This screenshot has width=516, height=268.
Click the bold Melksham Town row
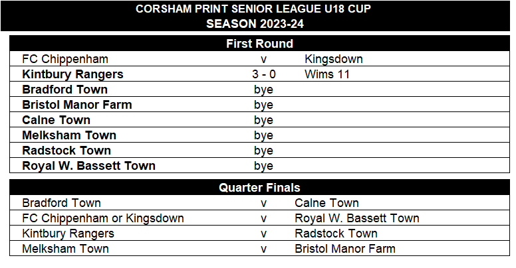259,135
